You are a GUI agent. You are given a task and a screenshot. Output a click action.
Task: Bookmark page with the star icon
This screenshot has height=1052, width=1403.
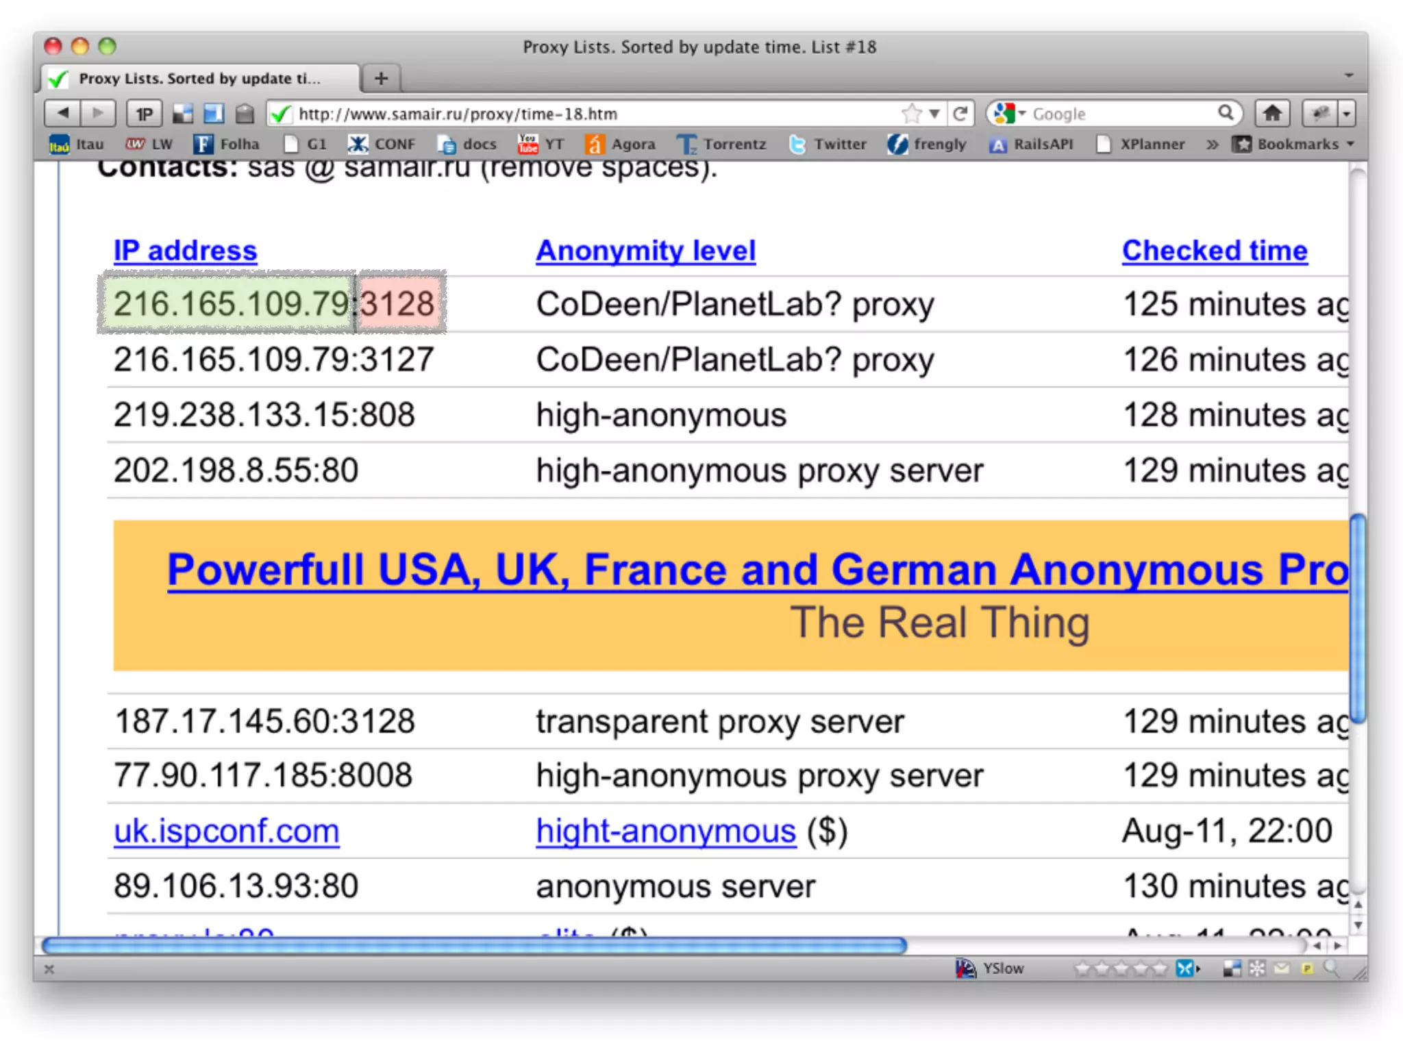coord(911,113)
